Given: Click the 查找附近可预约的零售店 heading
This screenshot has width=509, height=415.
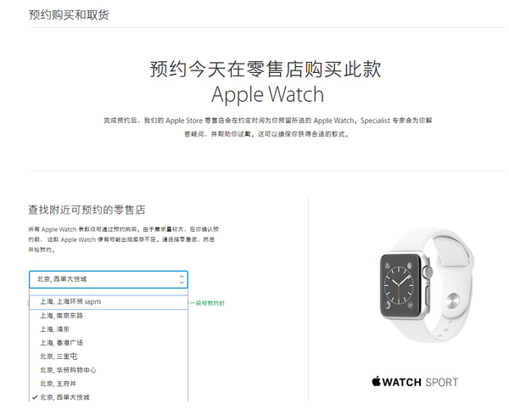Looking at the screenshot, I should (87, 210).
